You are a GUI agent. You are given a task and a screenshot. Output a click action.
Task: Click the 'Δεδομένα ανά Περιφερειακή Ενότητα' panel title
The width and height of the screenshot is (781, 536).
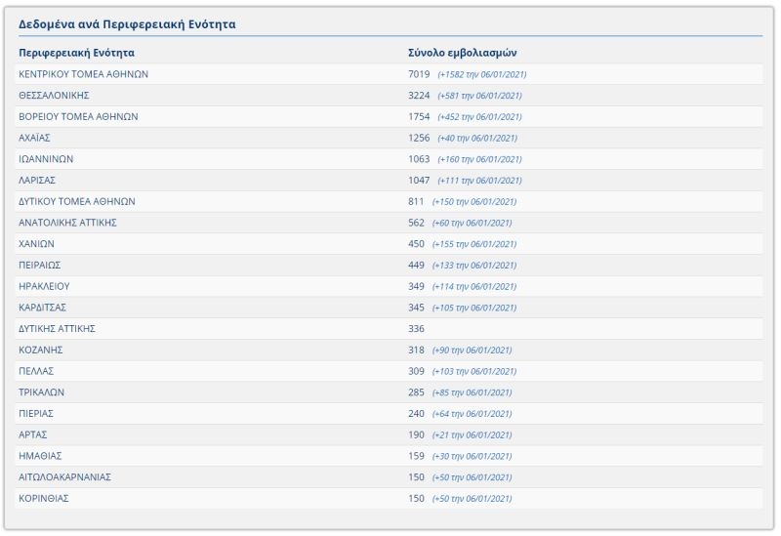[x=127, y=23]
